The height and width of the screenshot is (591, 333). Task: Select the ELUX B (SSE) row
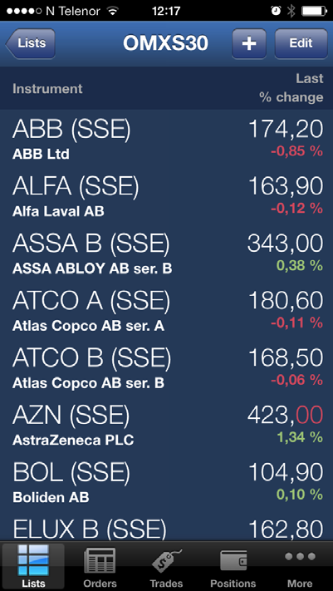(x=166, y=526)
